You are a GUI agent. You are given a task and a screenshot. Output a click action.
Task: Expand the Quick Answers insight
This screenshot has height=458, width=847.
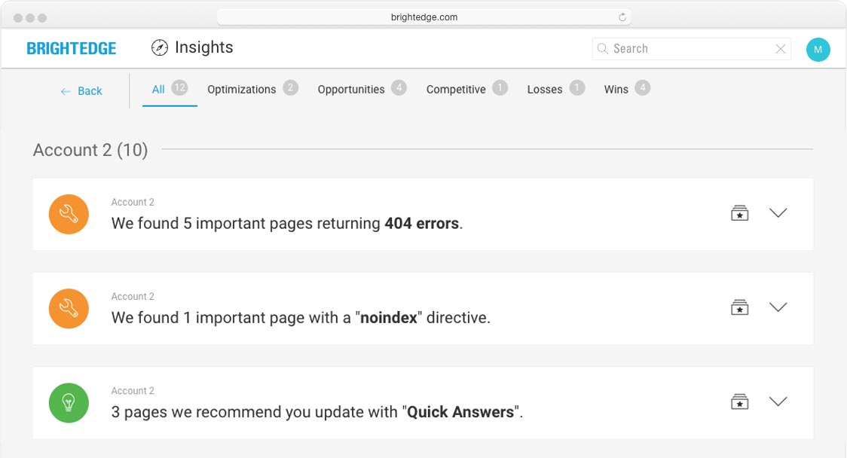[778, 402]
